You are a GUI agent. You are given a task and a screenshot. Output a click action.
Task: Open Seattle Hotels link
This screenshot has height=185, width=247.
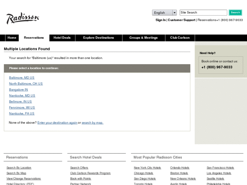pos(215,179)
